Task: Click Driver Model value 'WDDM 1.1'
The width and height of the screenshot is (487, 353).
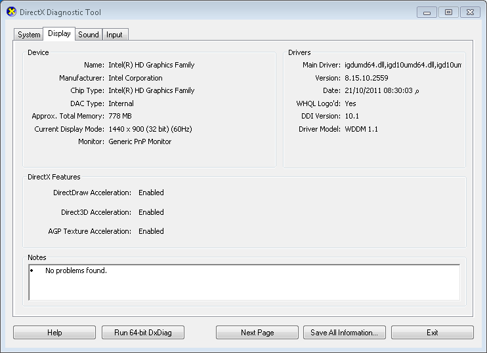Action: click(x=362, y=129)
